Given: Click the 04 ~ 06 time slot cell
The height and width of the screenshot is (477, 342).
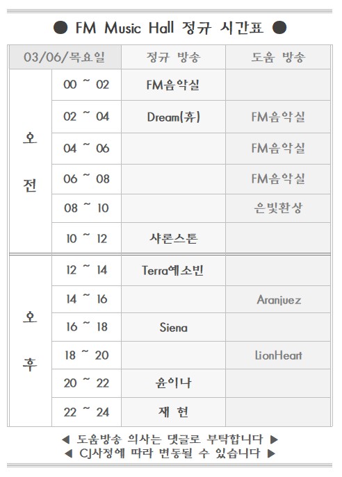Looking at the screenshot, I should [86, 149].
